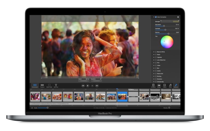This screenshot has width=210, height=131.
Task: Select the first storyboard slide thumbnail
Action: coord(35,97)
